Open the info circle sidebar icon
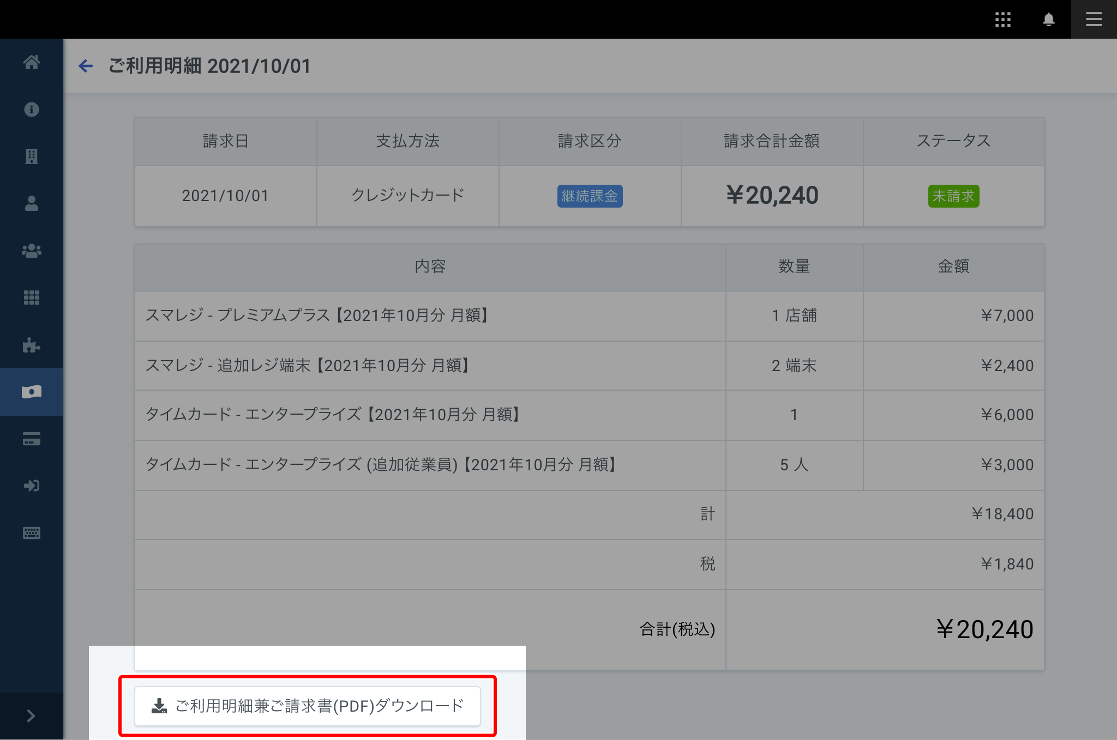1117x740 pixels. [32, 110]
